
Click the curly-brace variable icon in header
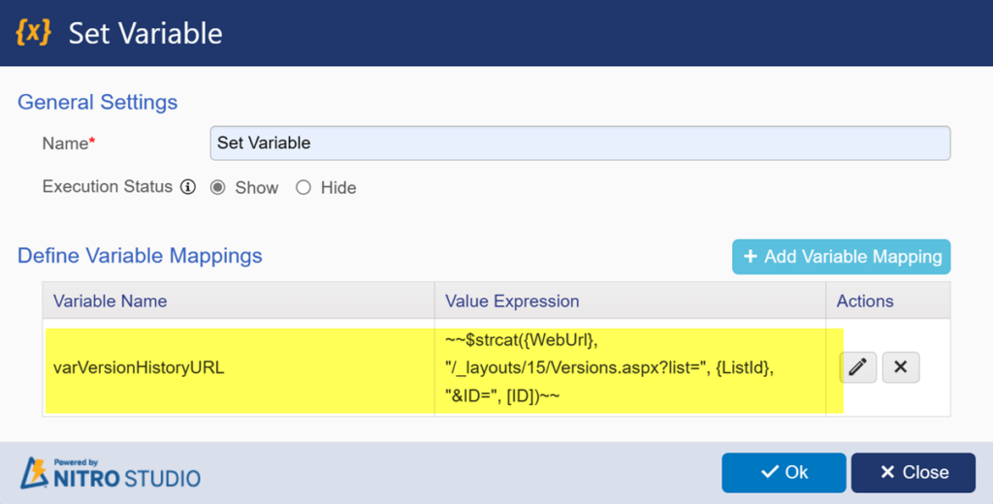[33, 32]
